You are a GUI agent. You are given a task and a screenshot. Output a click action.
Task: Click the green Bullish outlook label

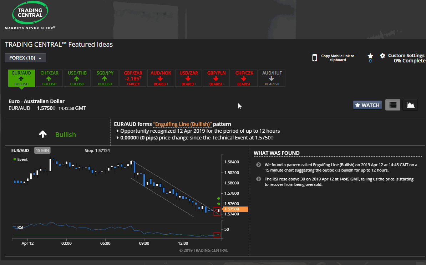(66, 134)
